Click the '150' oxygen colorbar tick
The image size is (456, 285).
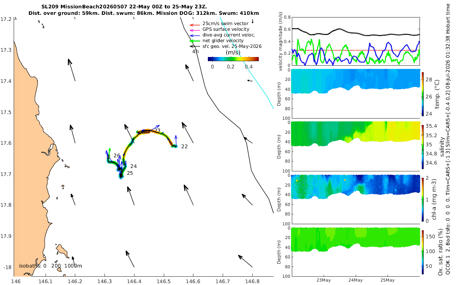point(431,236)
